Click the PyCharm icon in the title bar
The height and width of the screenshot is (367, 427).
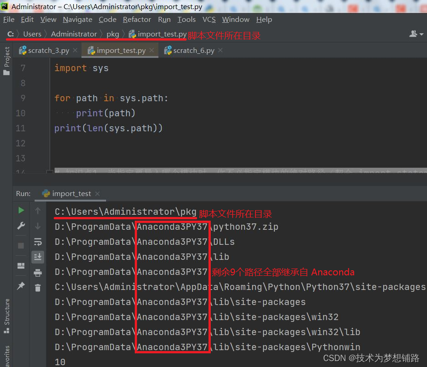click(x=5, y=6)
